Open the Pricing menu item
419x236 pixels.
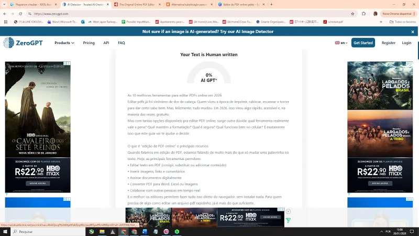pos(89,42)
